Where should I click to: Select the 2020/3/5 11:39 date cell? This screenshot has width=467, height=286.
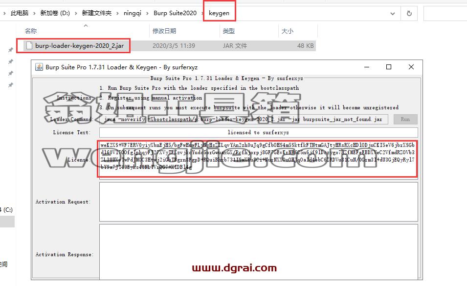[x=174, y=46]
